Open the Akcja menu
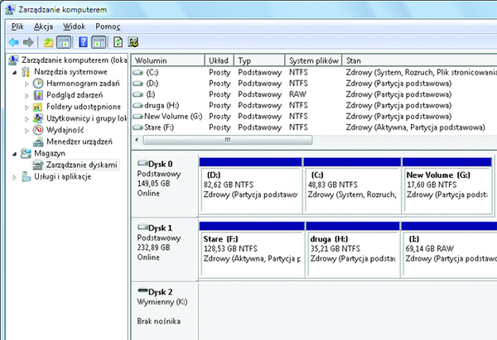497x340 pixels. click(43, 26)
